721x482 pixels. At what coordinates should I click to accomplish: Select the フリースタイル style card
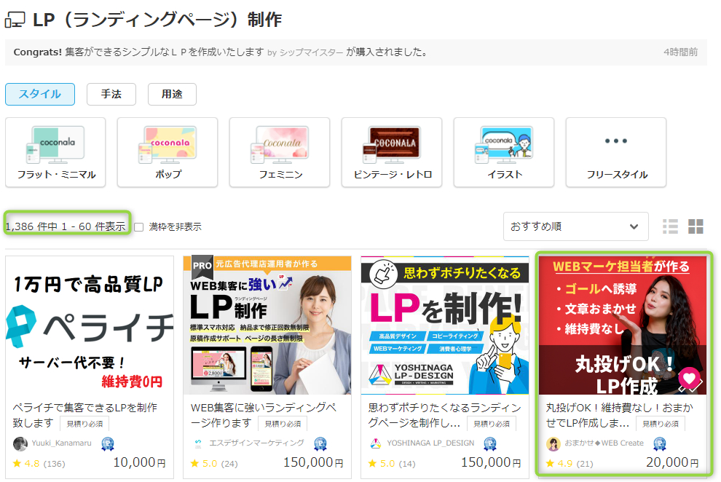(616, 153)
